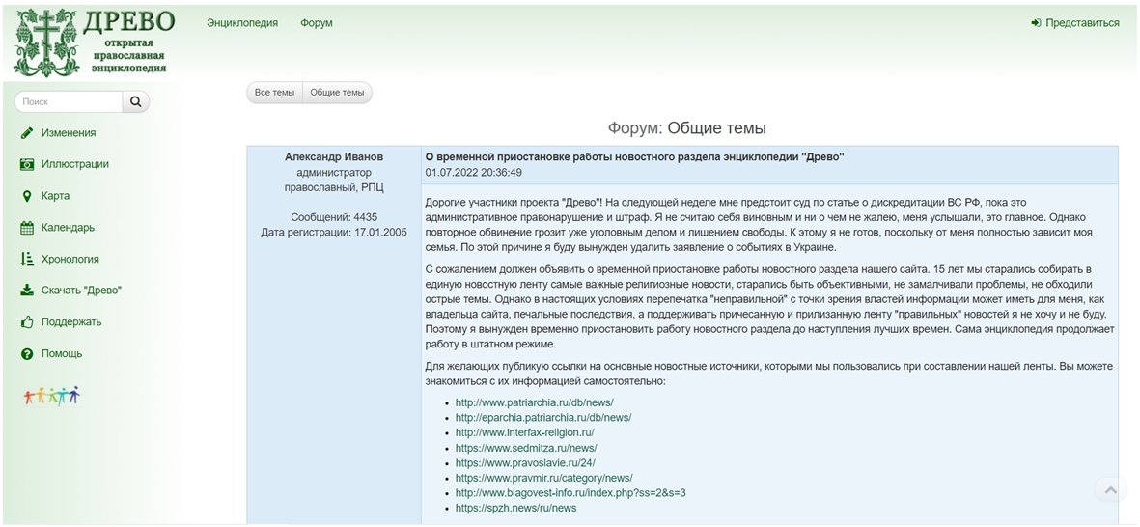
Task: Select the Общие темы tab
Action: [x=337, y=93]
